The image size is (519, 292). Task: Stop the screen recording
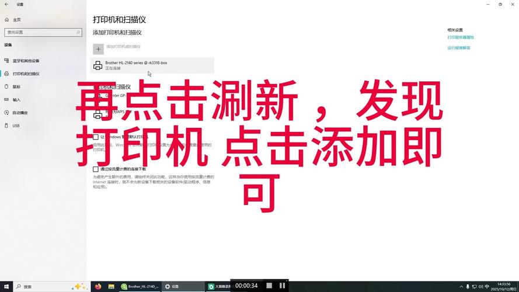click(x=269, y=286)
